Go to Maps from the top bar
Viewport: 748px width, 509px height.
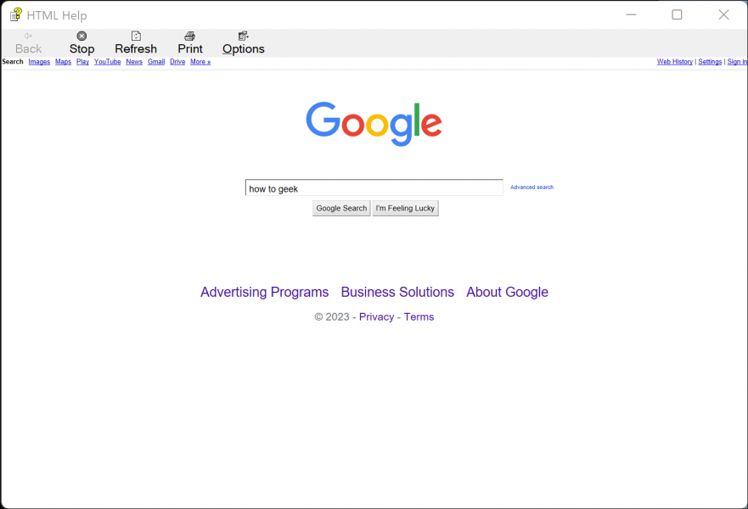click(63, 62)
